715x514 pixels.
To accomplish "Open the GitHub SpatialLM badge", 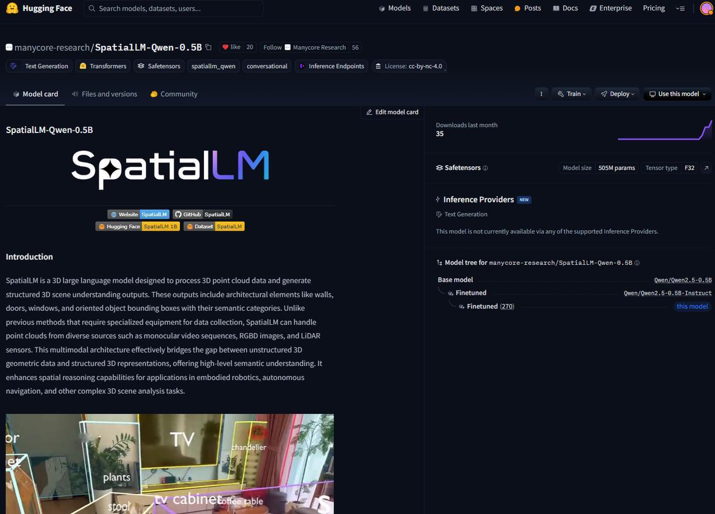I will click(x=202, y=215).
